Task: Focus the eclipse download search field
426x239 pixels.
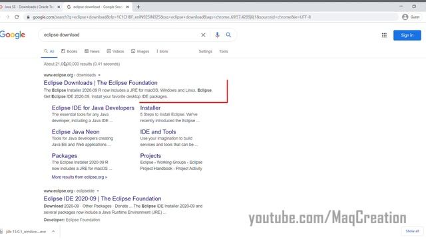Action: [x=120, y=35]
